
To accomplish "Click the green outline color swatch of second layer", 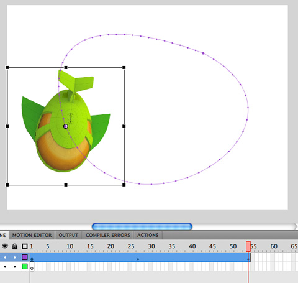I will (25, 266).
